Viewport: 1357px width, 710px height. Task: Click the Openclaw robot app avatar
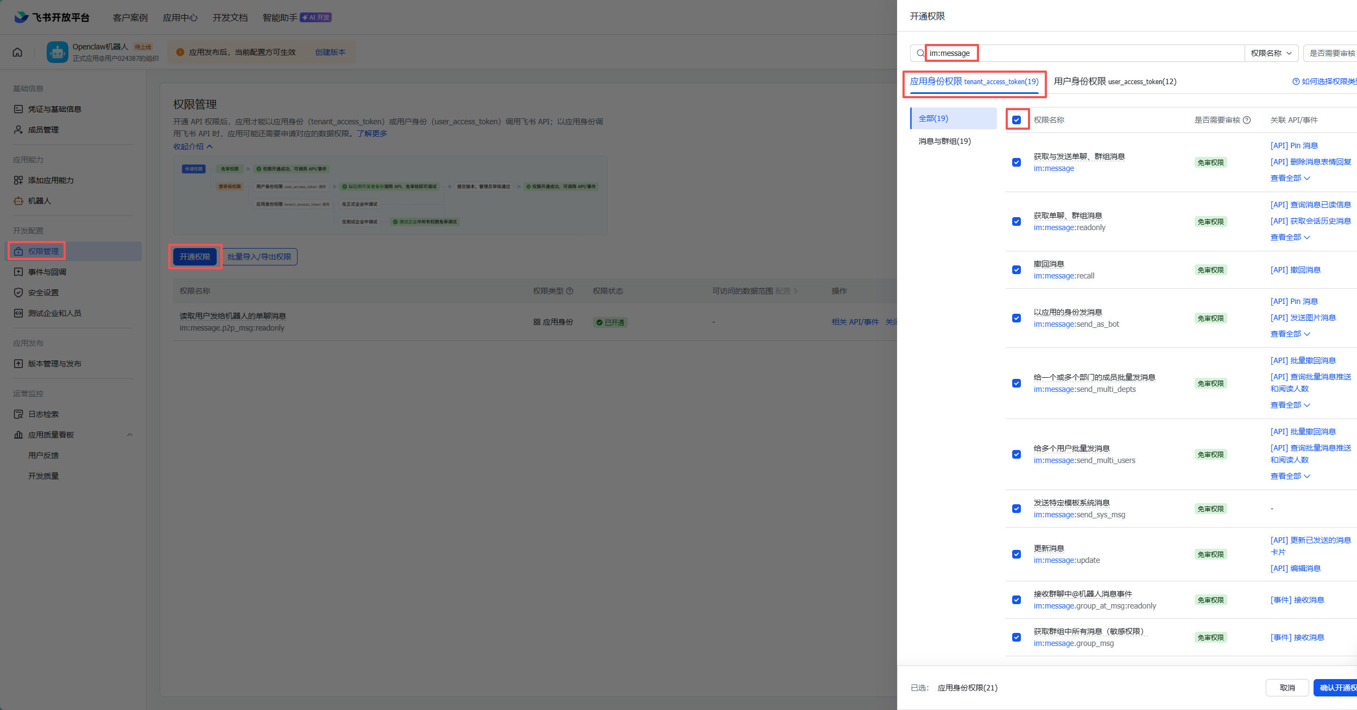(x=57, y=52)
